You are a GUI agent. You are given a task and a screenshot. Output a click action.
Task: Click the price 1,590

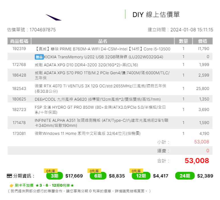[204, 123]
